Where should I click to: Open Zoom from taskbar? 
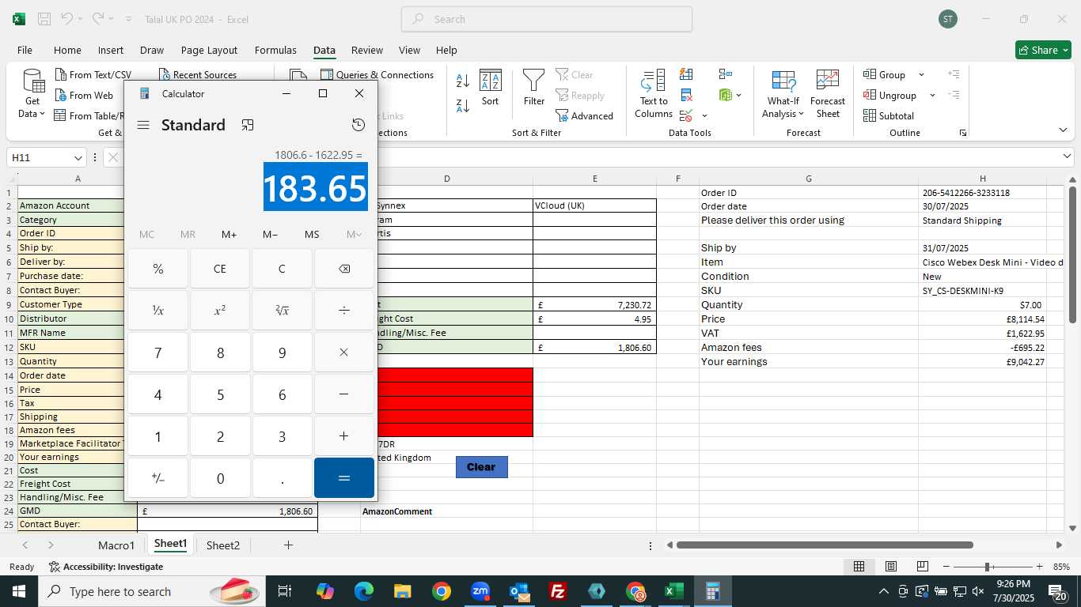click(480, 591)
